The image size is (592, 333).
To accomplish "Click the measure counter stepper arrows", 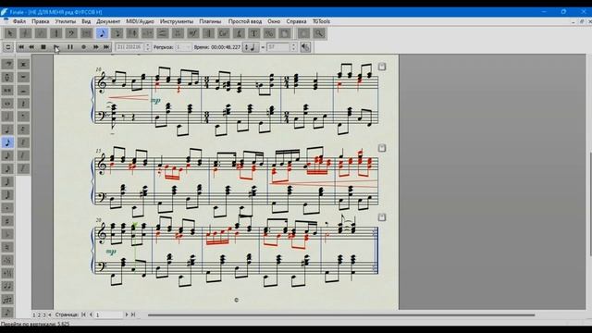I will point(148,47).
